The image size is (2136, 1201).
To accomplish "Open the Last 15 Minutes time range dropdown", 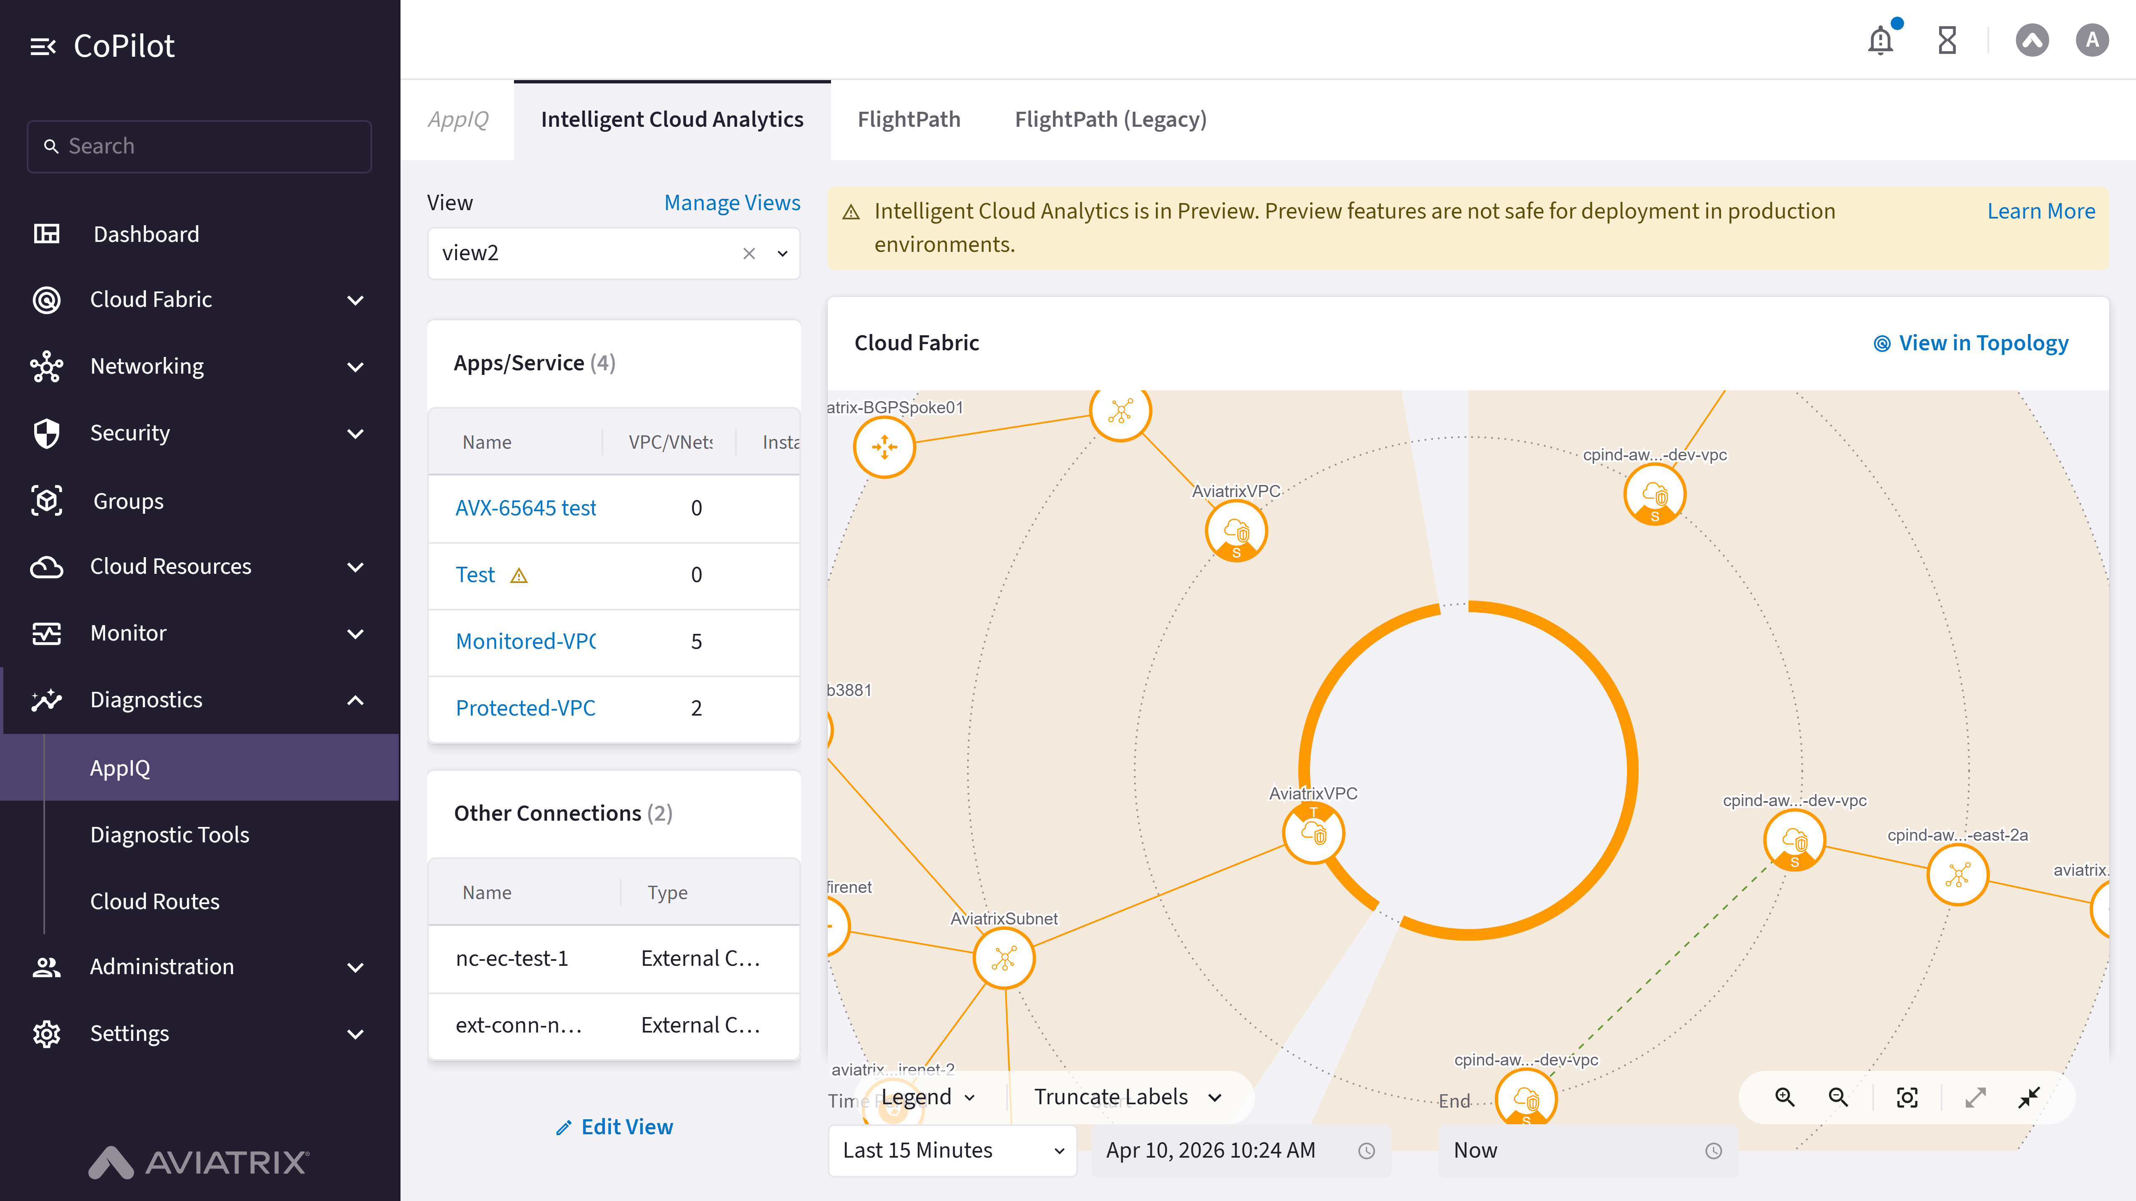I will [x=952, y=1151].
